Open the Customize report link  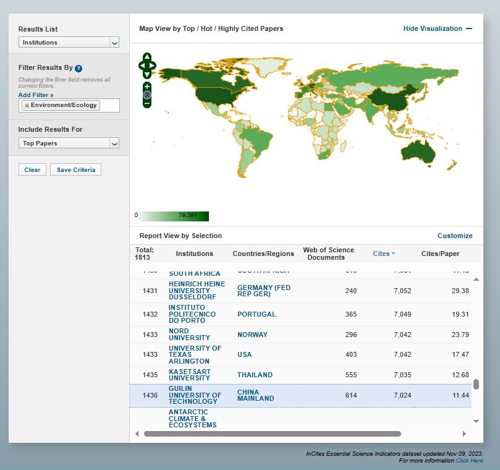(x=454, y=236)
